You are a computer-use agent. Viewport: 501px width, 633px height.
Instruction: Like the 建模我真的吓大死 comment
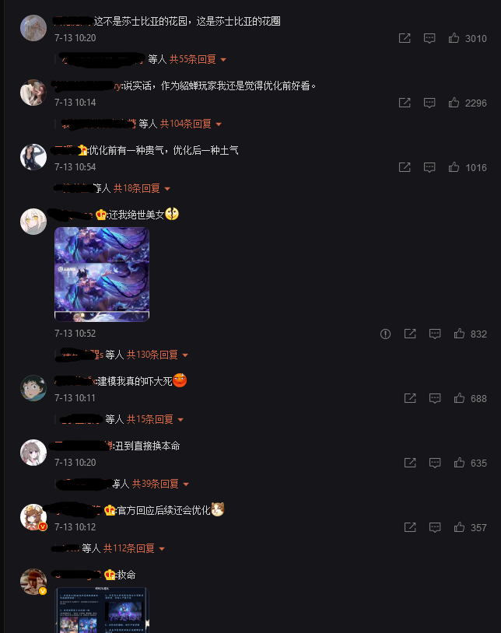point(459,398)
